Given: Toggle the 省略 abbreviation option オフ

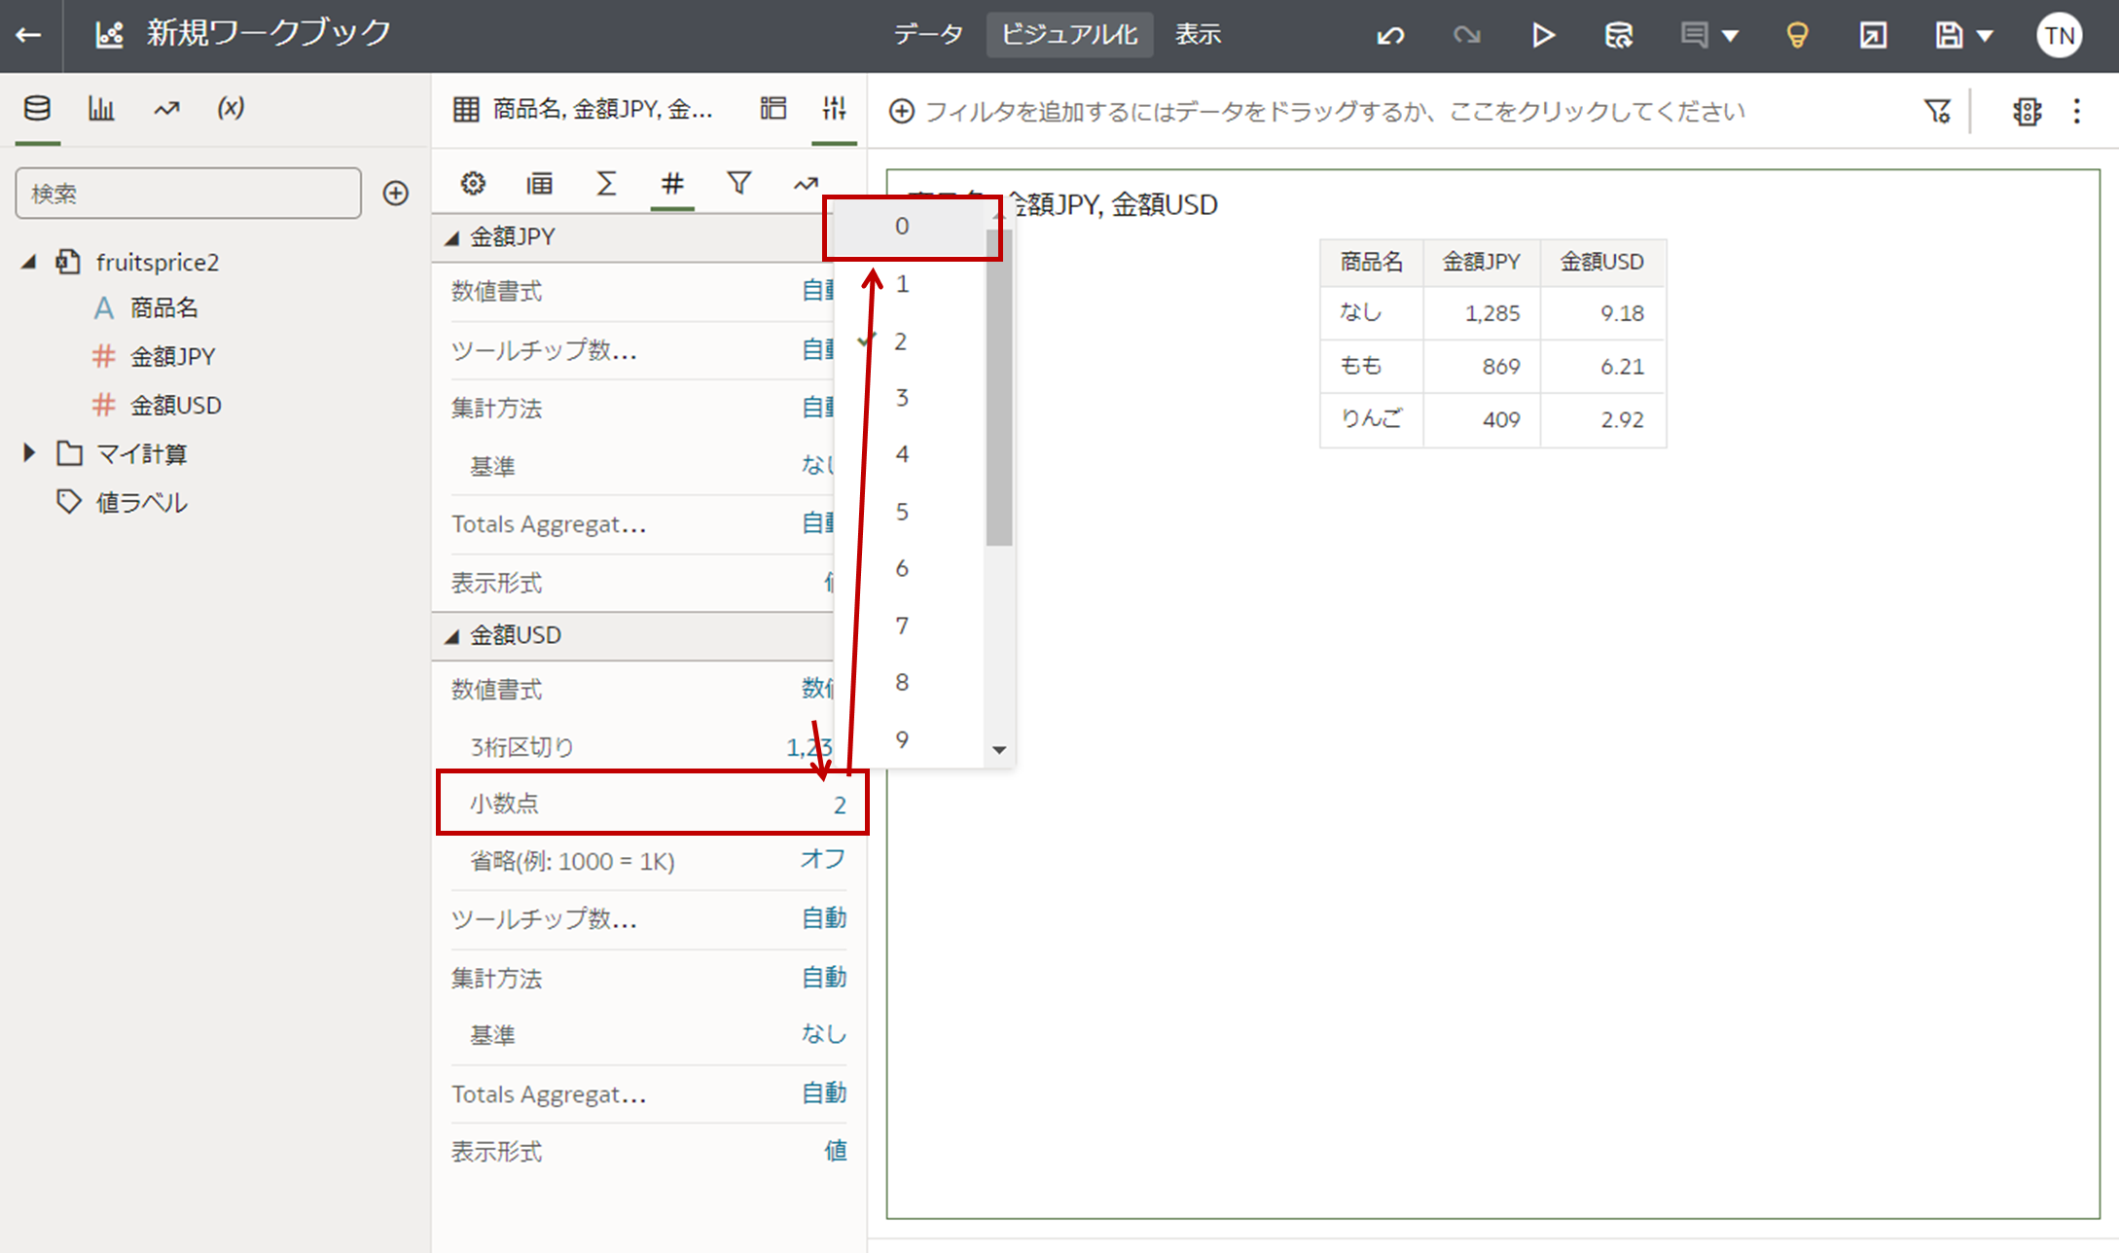Looking at the screenshot, I should [x=822, y=860].
